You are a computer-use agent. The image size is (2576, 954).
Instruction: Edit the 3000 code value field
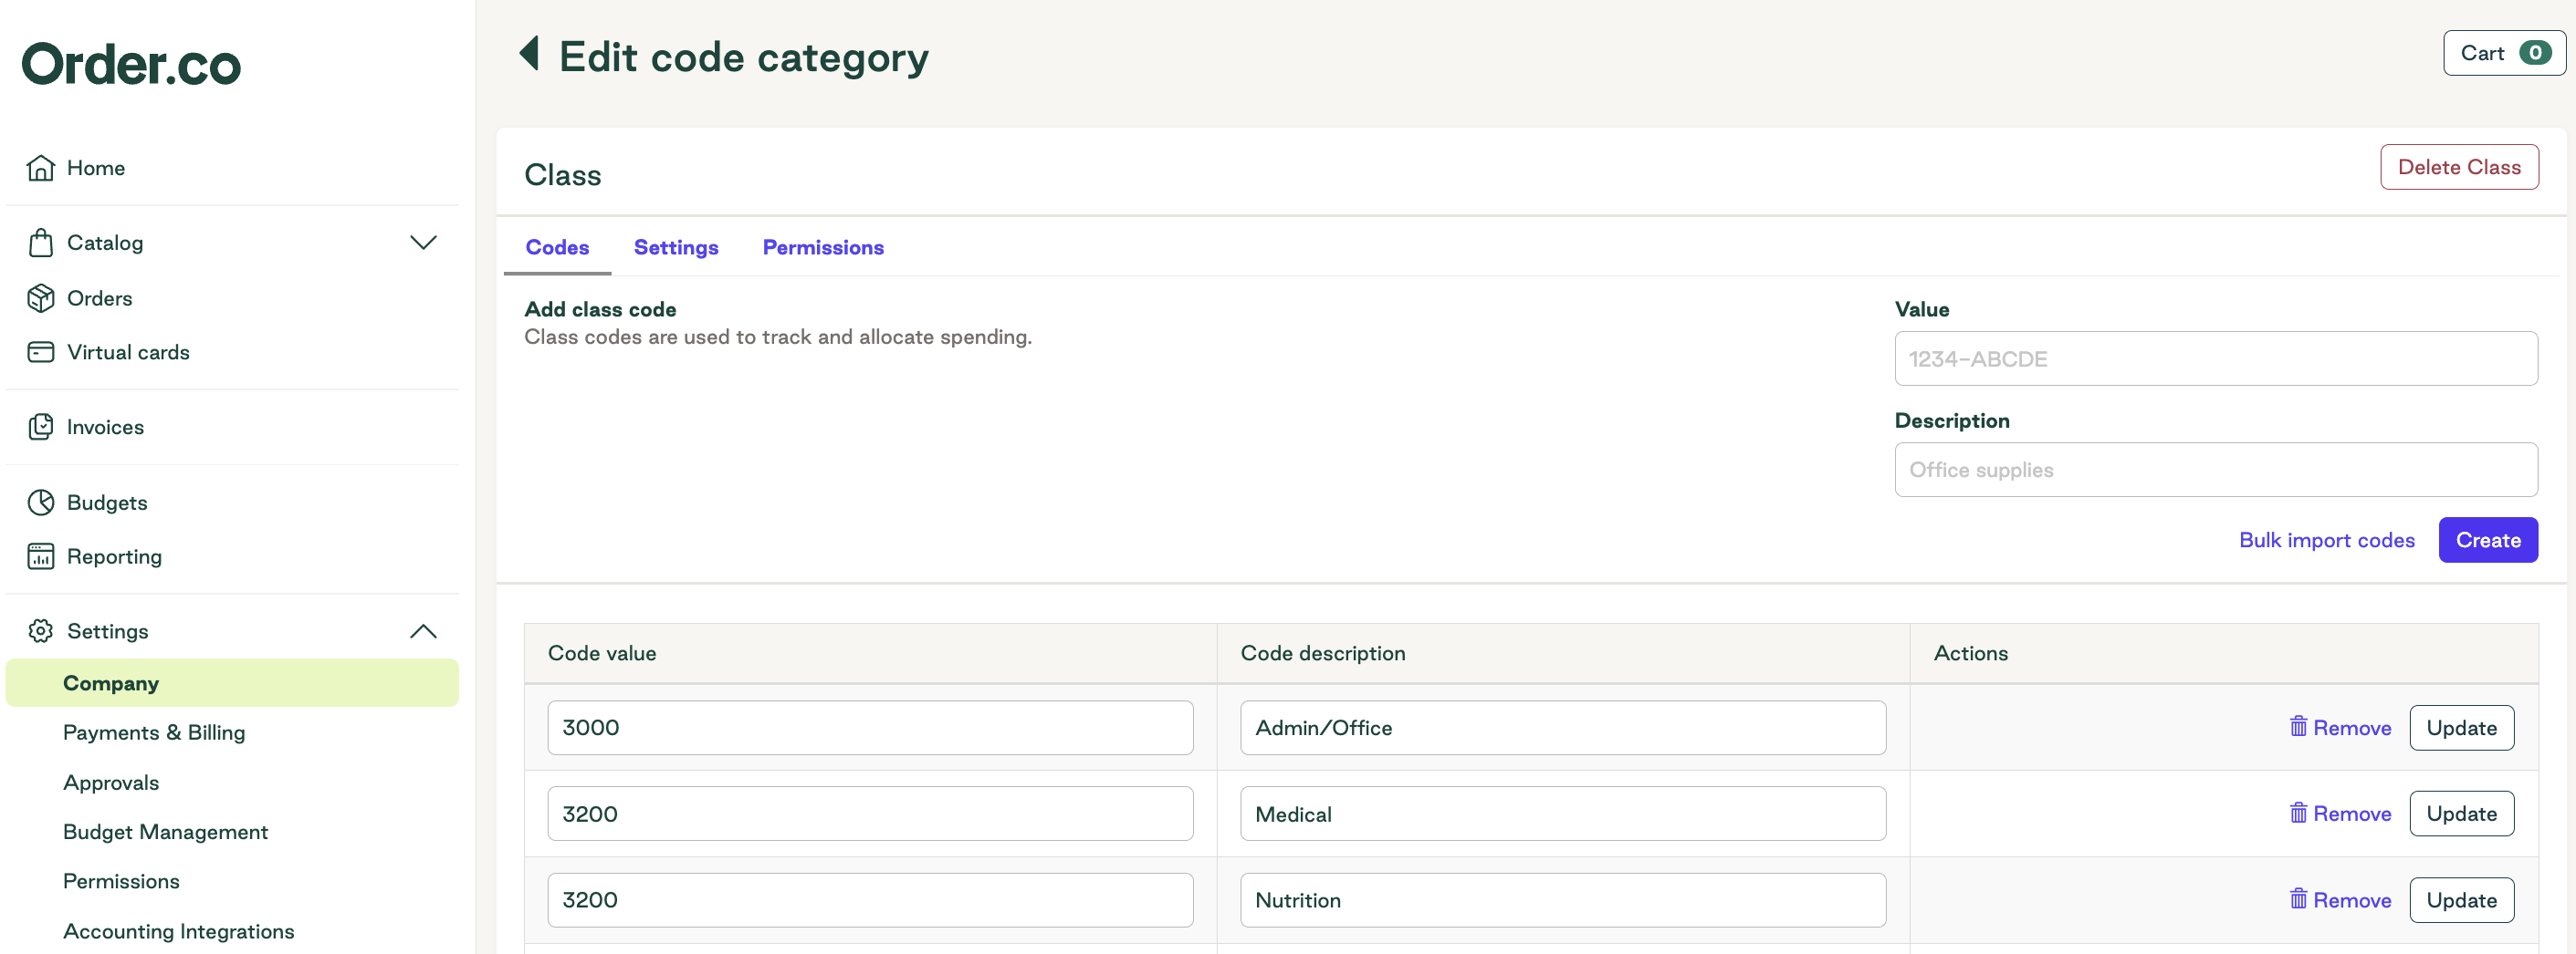click(x=870, y=727)
